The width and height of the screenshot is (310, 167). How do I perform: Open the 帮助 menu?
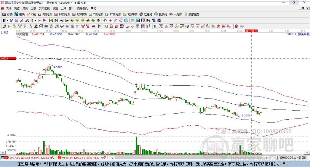pyautogui.click(x=93, y=8)
